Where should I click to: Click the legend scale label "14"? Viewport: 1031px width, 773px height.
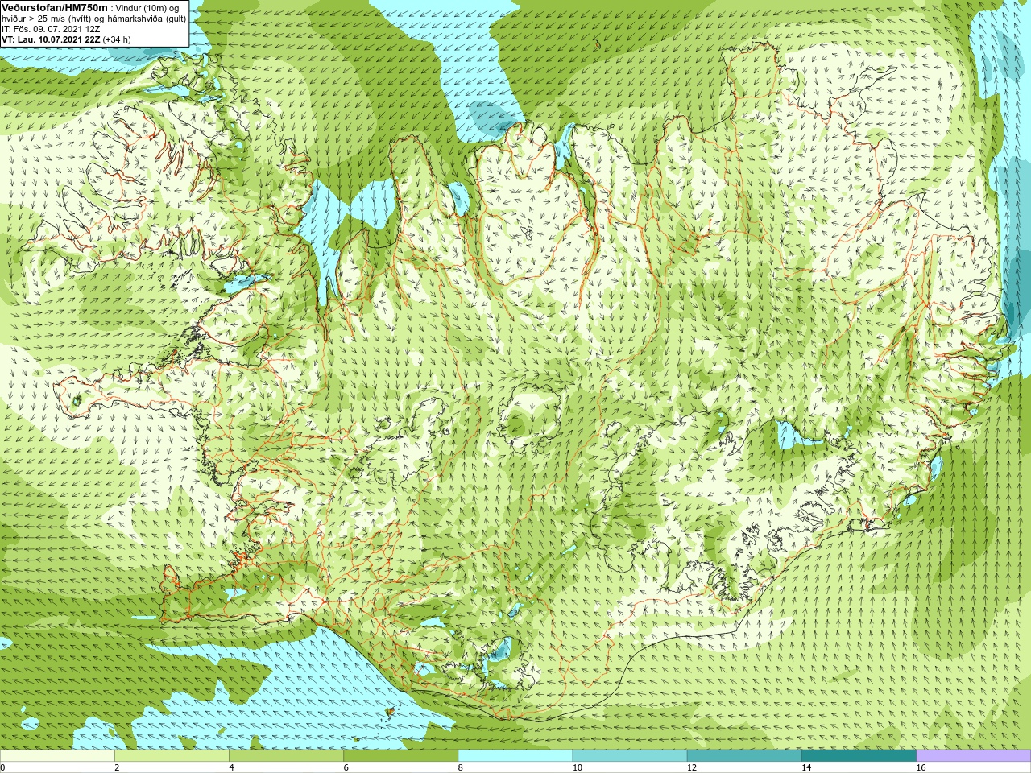pyautogui.click(x=806, y=767)
